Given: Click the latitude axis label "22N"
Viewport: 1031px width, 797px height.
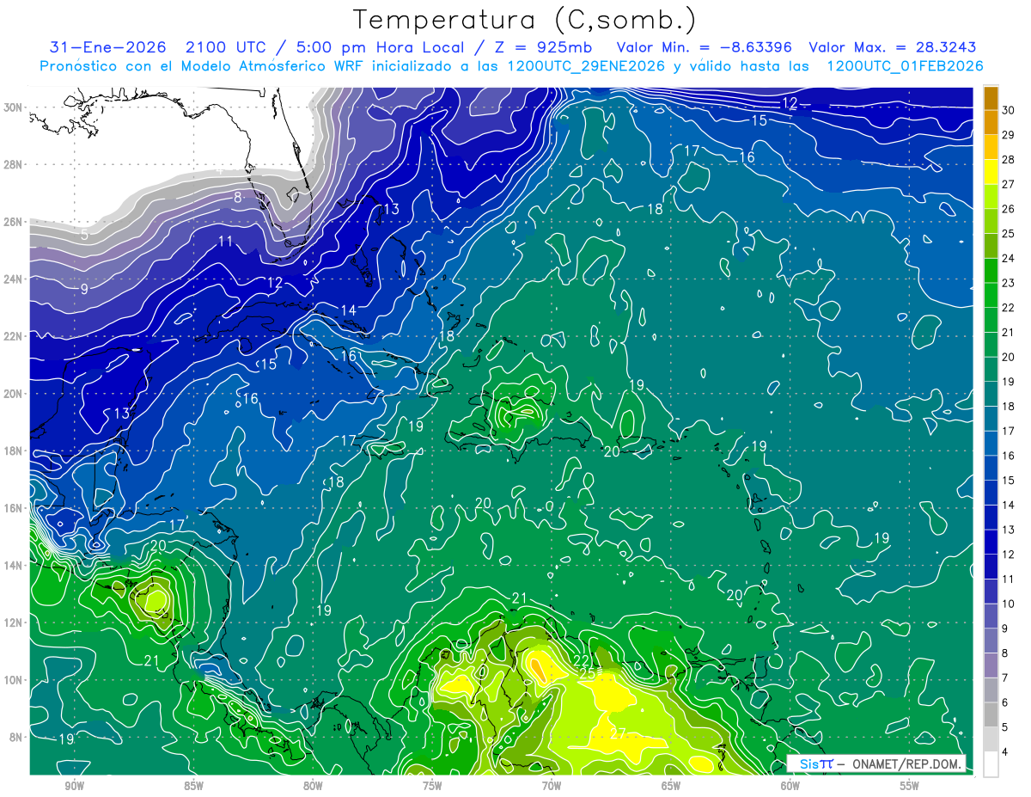Looking at the screenshot, I should [14, 336].
